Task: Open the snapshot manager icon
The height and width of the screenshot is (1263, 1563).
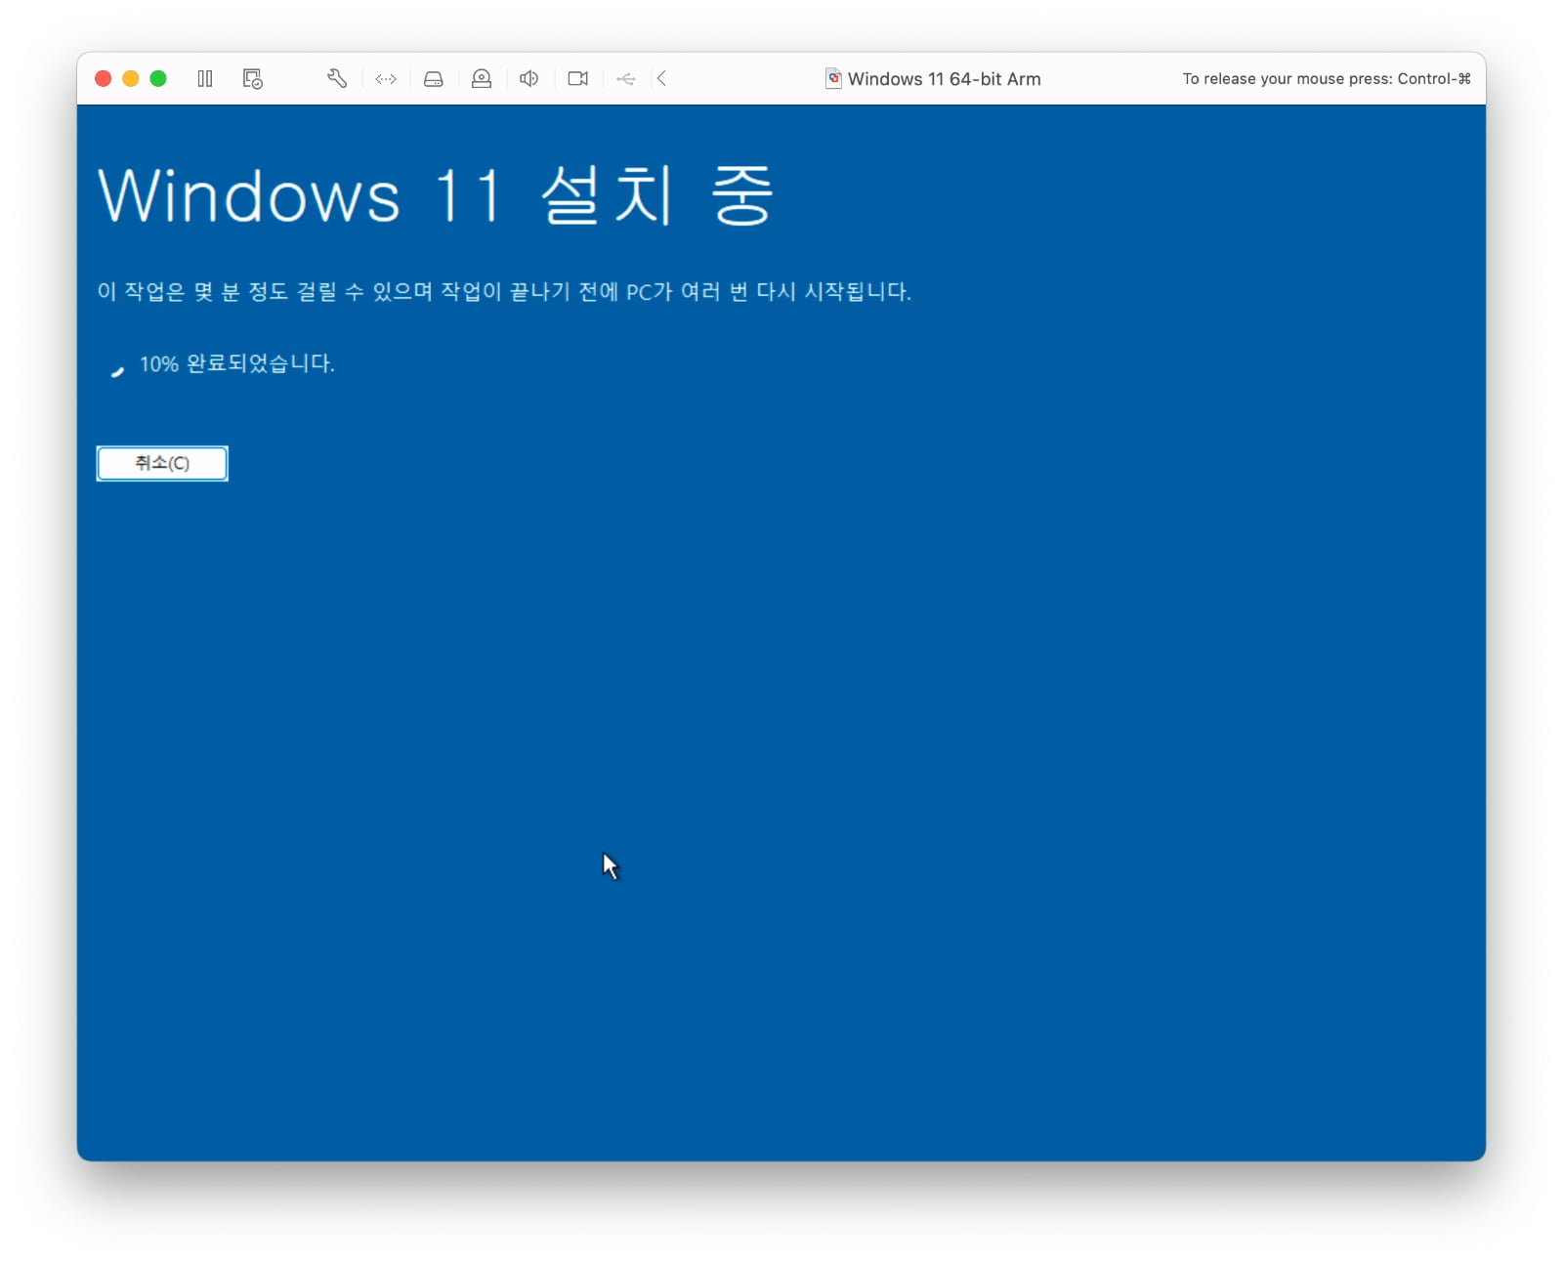Action: coord(253,78)
